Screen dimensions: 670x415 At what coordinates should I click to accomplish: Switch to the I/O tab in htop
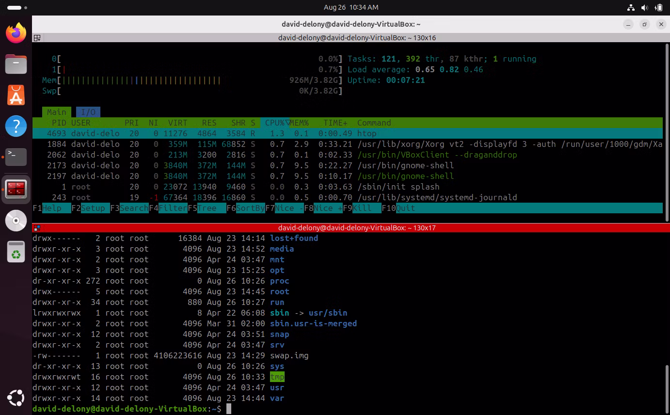[88, 112]
